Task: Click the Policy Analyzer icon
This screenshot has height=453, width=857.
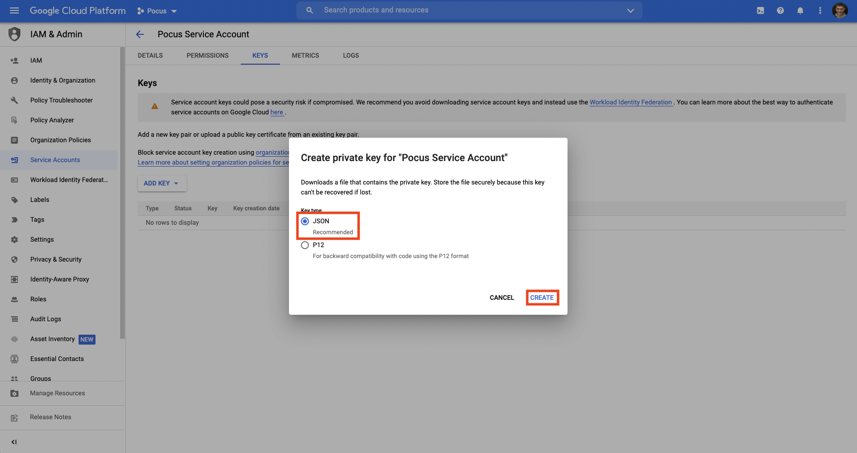Action: pyautogui.click(x=14, y=120)
